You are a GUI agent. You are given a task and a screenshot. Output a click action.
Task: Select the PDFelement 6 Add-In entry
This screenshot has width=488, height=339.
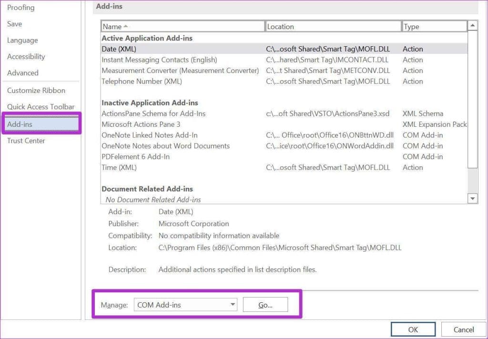(x=134, y=156)
